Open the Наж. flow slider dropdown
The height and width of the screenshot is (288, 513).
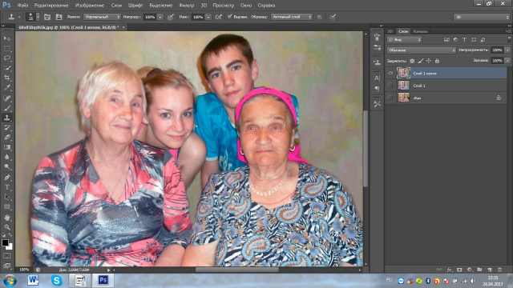[x=208, y=17]
